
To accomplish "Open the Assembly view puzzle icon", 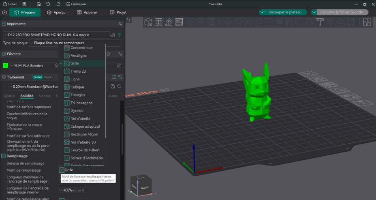I will (x=367, y=22).
